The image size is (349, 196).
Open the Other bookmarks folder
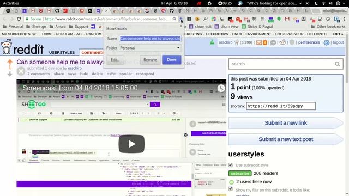click(x=328, y=27)
